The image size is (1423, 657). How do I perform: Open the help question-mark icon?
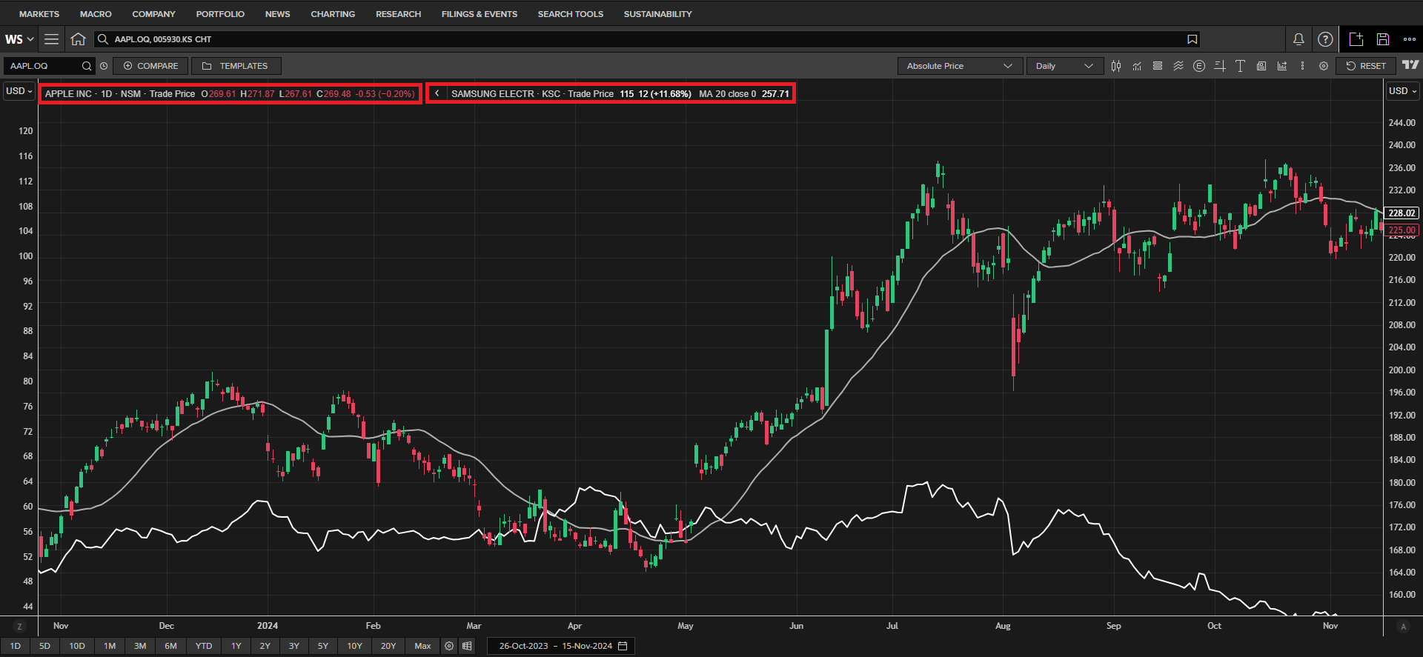1325,39
